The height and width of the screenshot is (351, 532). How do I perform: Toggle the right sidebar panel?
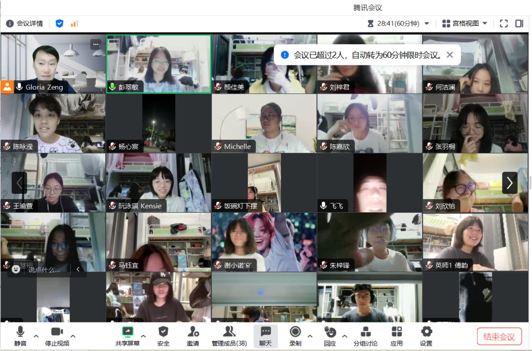(x=519, y=23)
